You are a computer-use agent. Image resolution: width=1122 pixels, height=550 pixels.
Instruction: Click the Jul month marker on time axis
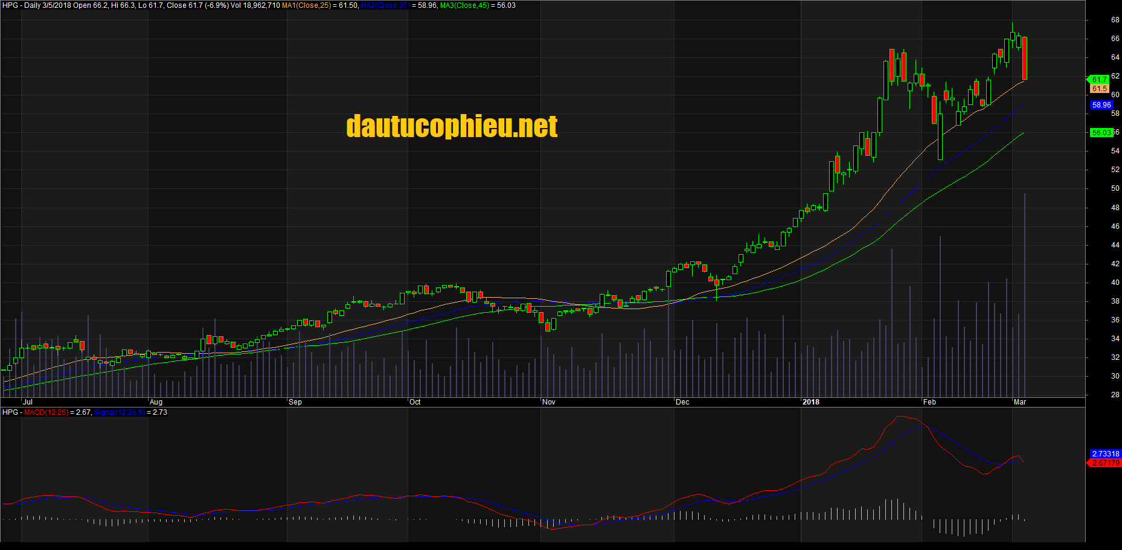(x=27, y=402)
